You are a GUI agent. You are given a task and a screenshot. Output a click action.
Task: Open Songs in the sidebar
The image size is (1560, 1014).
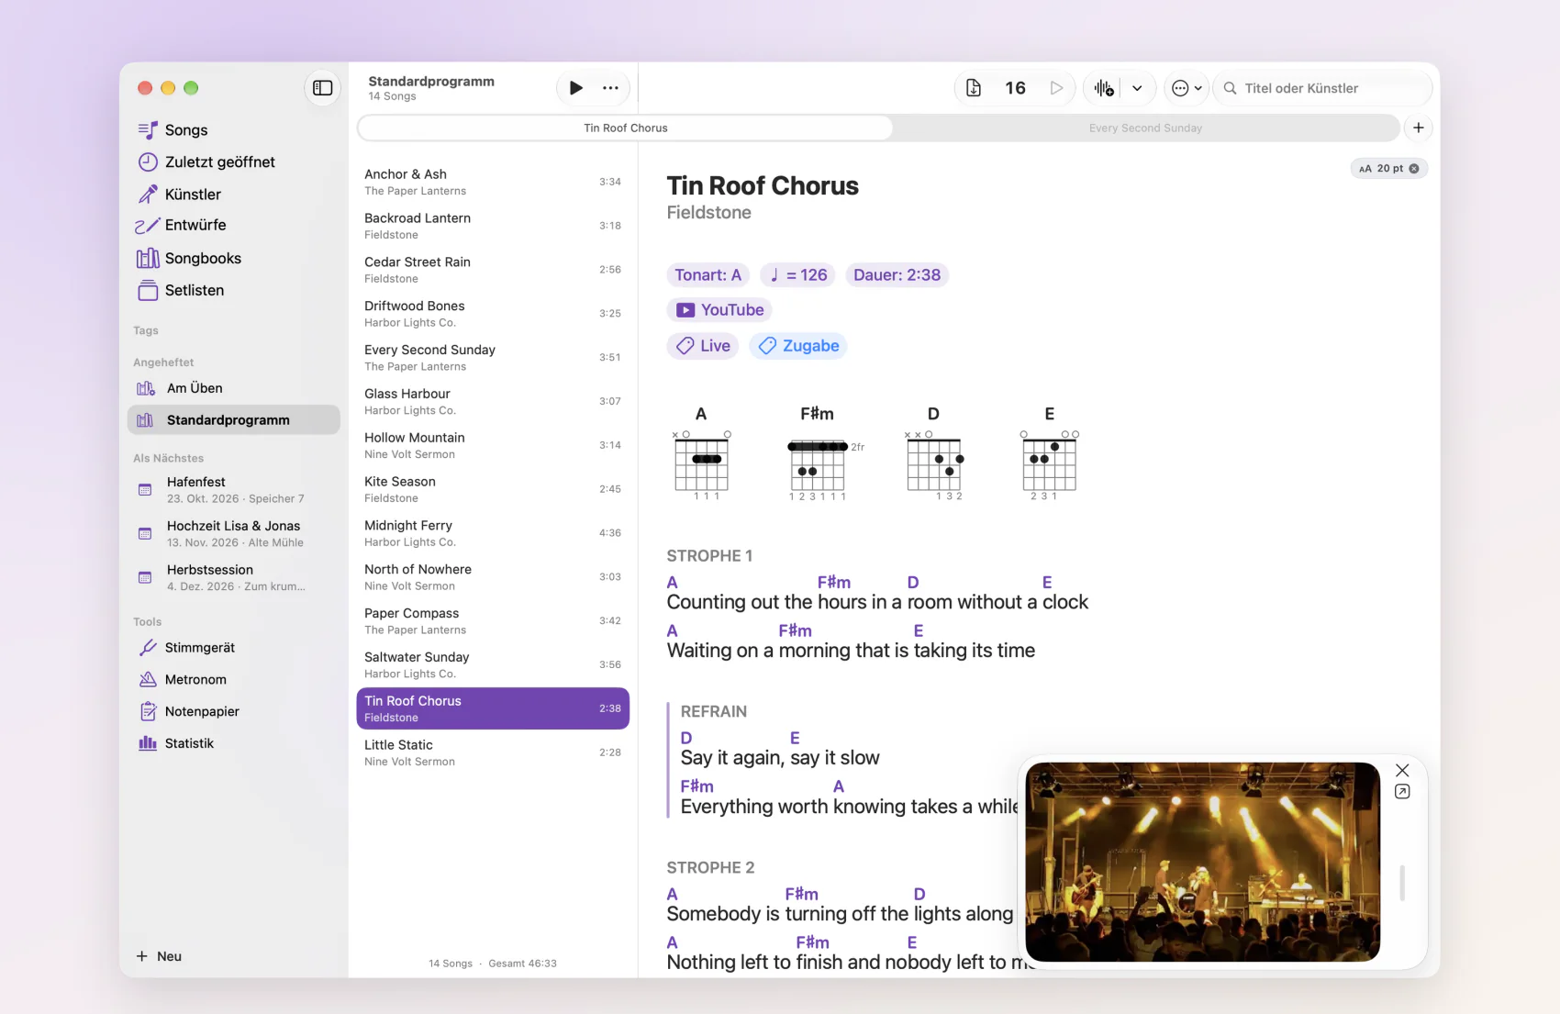(234, 130)
